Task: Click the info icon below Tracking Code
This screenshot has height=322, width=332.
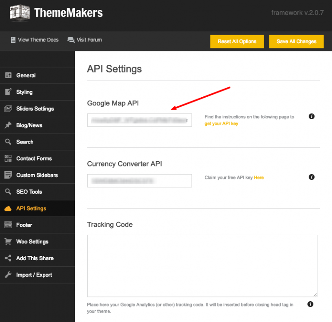Action: click(x=310, y=304)
